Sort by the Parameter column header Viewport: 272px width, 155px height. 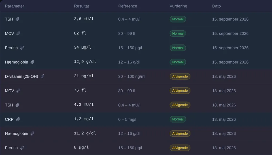[x=14, y=6]
